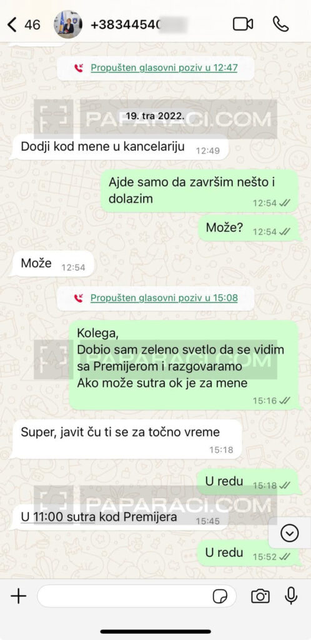Tap the unread count 46 beside back arrow

coord(32,25)
